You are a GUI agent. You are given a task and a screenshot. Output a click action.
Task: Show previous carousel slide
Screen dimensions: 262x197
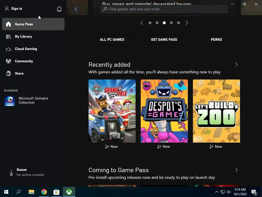[x=142, y=23]
